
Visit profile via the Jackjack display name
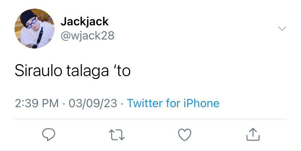[x=85, y=21]
